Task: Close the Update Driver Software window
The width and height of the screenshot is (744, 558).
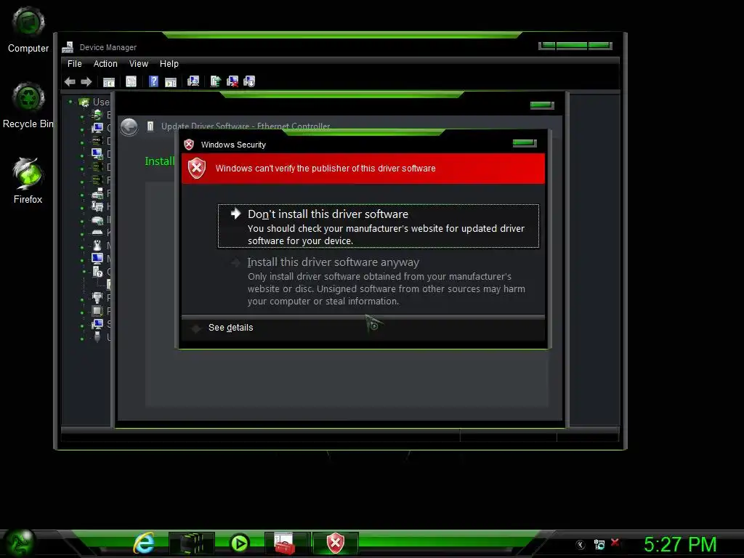Action: pyautogui.click(x=542, y=105)
